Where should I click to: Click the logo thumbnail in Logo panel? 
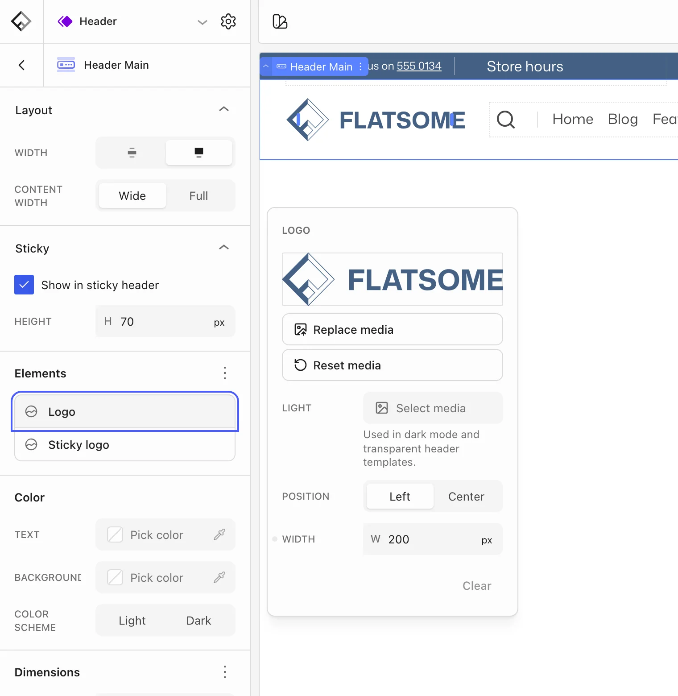pos(393,279)
